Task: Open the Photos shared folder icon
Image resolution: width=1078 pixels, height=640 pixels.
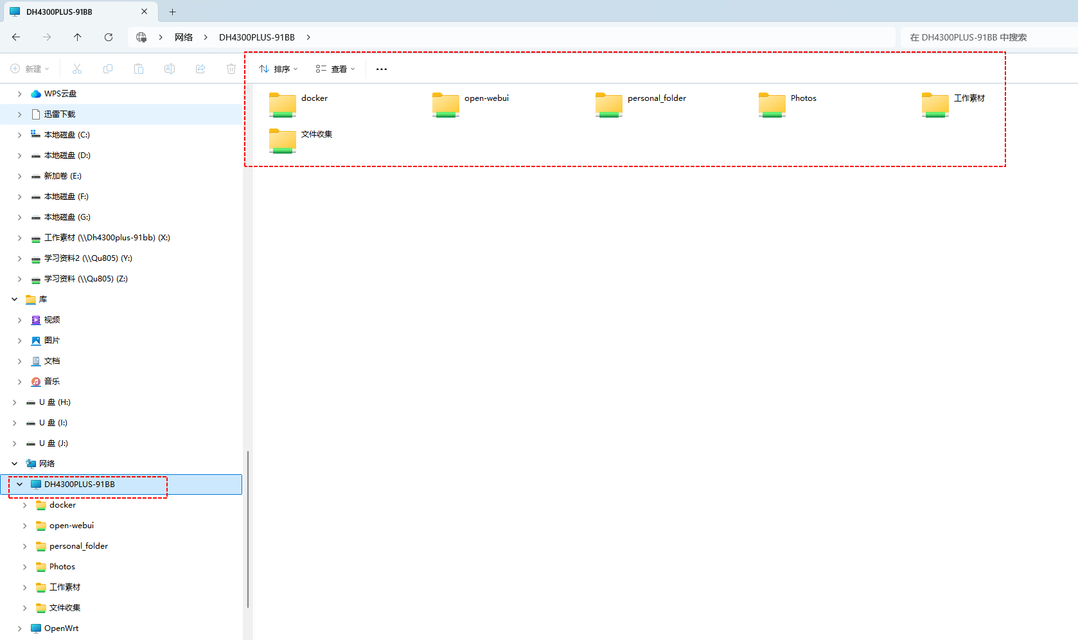Action: 772,105
